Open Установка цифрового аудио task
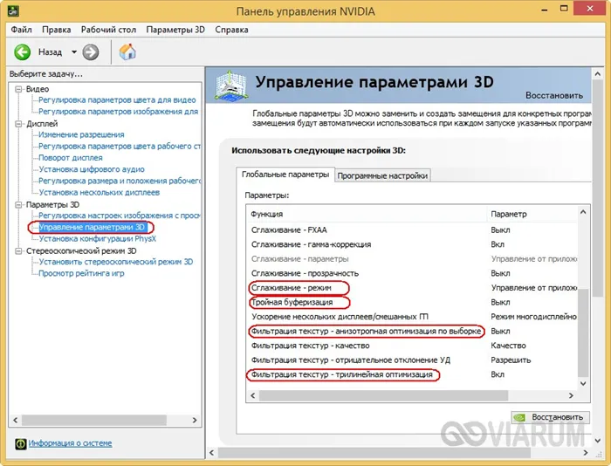 tap(92, 169)
